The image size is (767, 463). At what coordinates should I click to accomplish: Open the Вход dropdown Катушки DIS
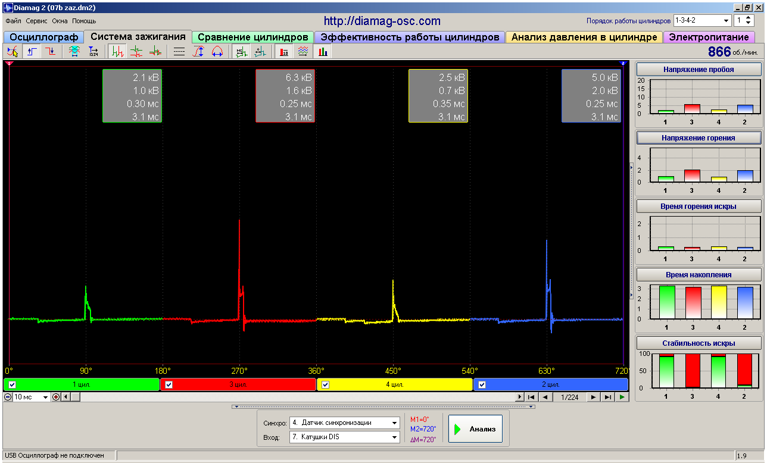point(344,437)
